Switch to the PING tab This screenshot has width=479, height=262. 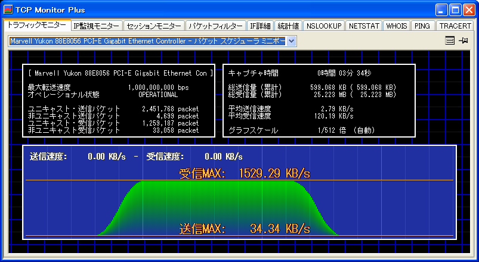pyautogui.click(x=422, y=26)
